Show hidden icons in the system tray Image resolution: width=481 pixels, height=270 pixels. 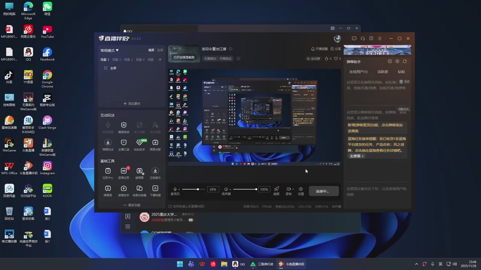416,264
